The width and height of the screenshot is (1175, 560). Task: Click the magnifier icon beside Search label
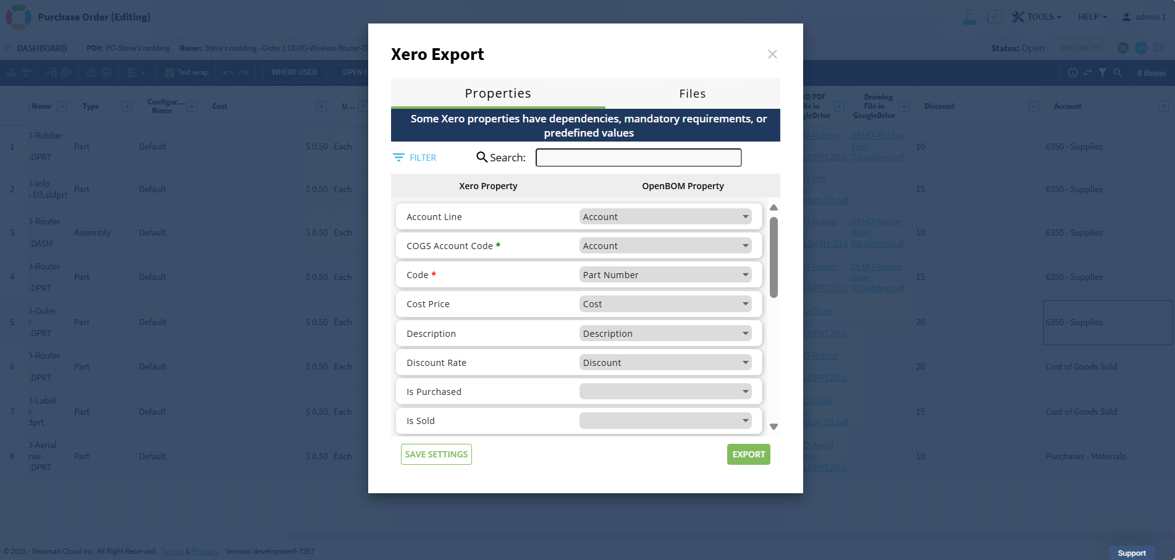[482, 157]
